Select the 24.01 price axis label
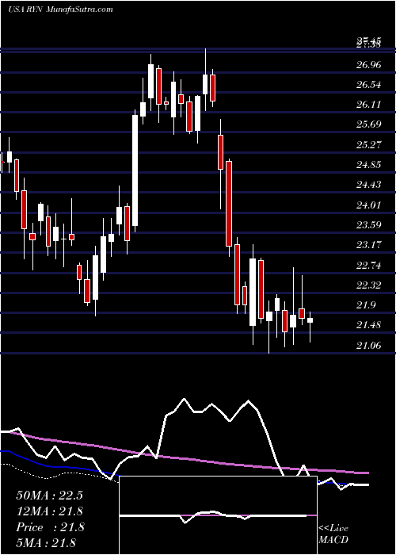396x555 pixels. [368, 205]
